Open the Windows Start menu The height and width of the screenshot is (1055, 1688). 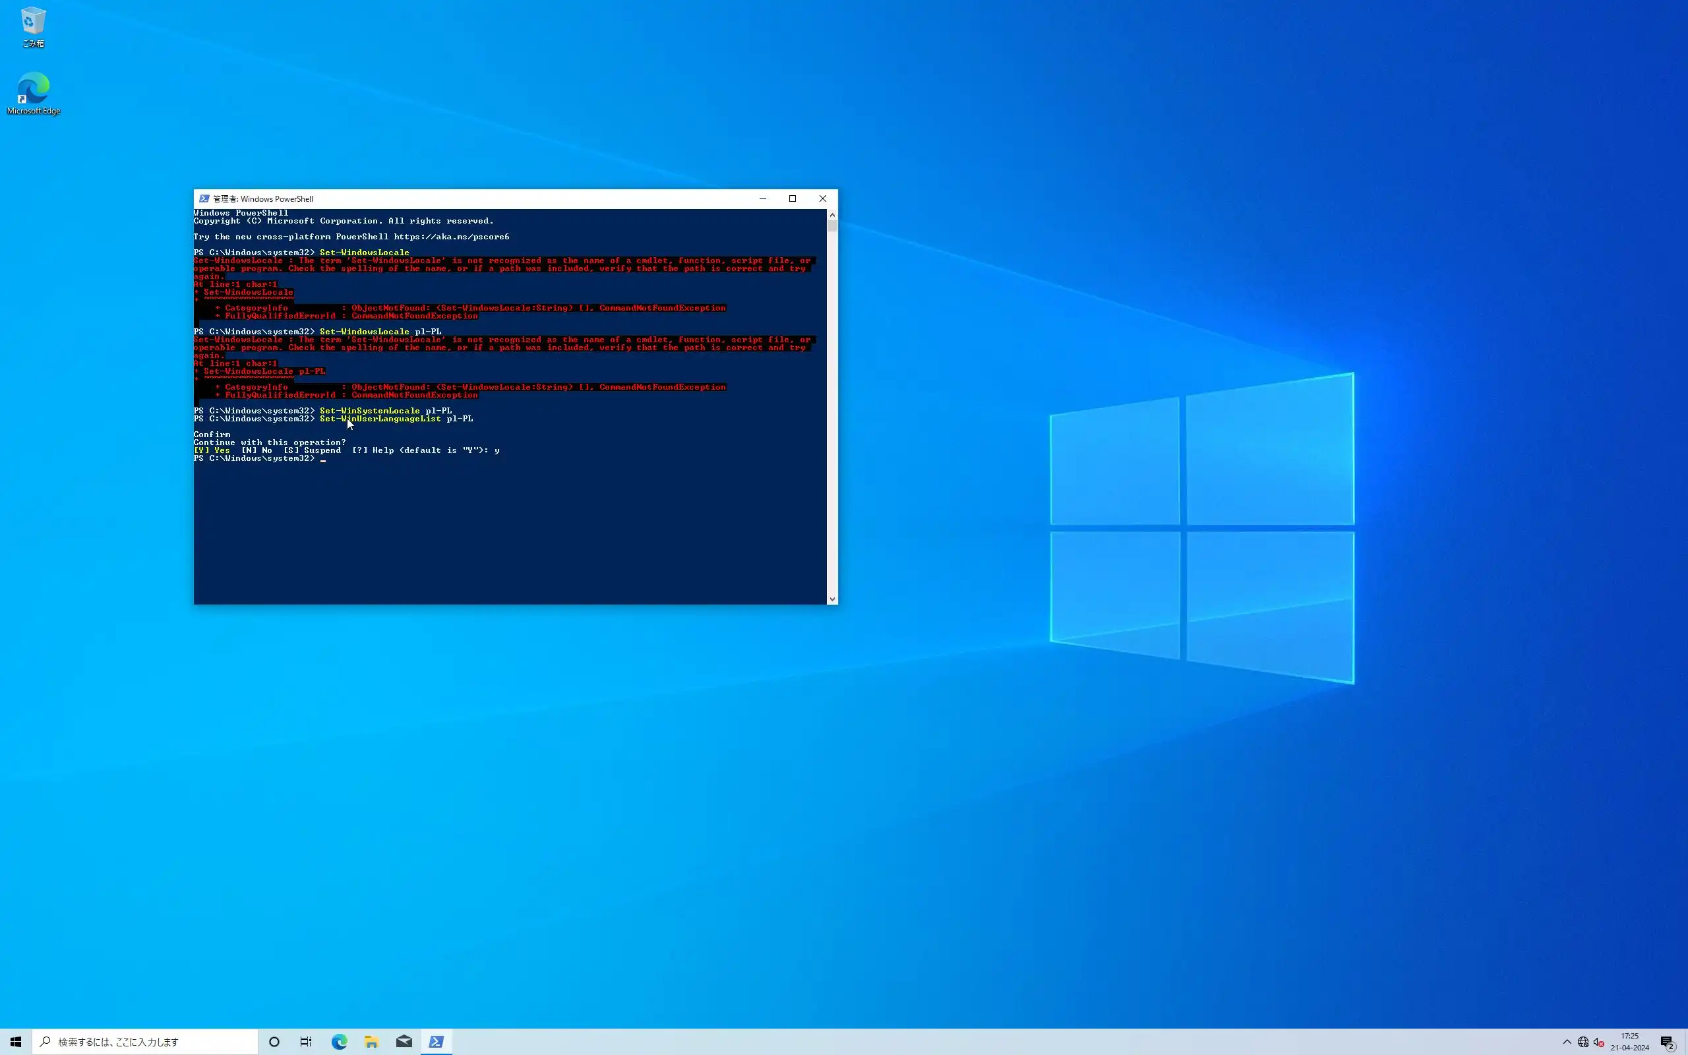(15, 1042)
